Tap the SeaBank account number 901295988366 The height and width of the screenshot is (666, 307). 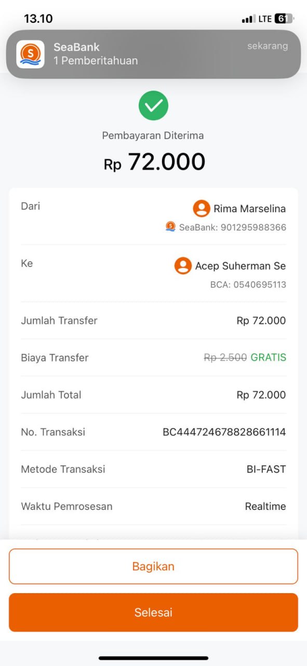tap(253, 227)
